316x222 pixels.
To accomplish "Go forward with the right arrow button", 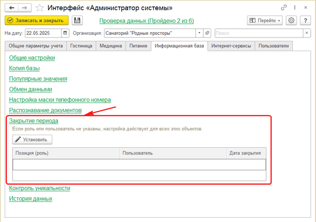I will pos(25,8).
